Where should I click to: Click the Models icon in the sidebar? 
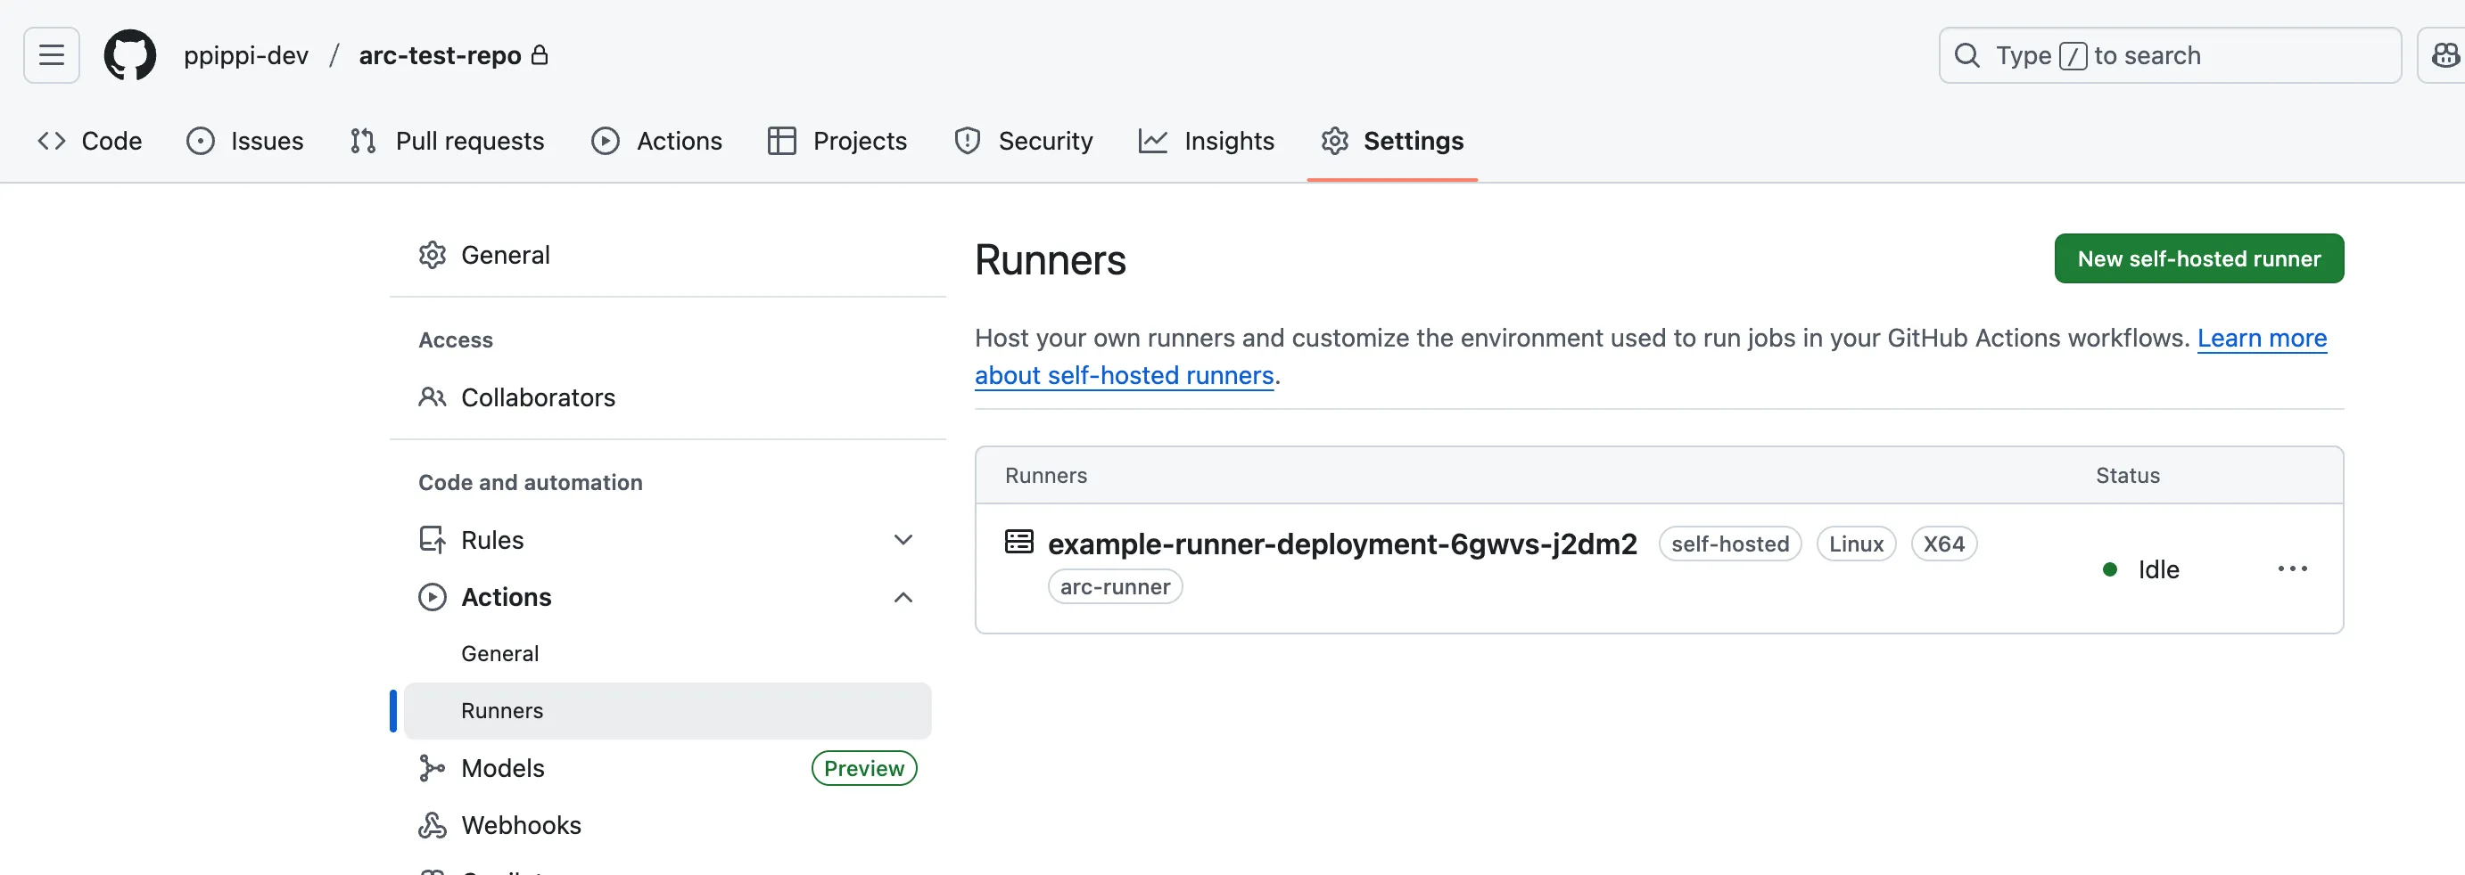433,768
